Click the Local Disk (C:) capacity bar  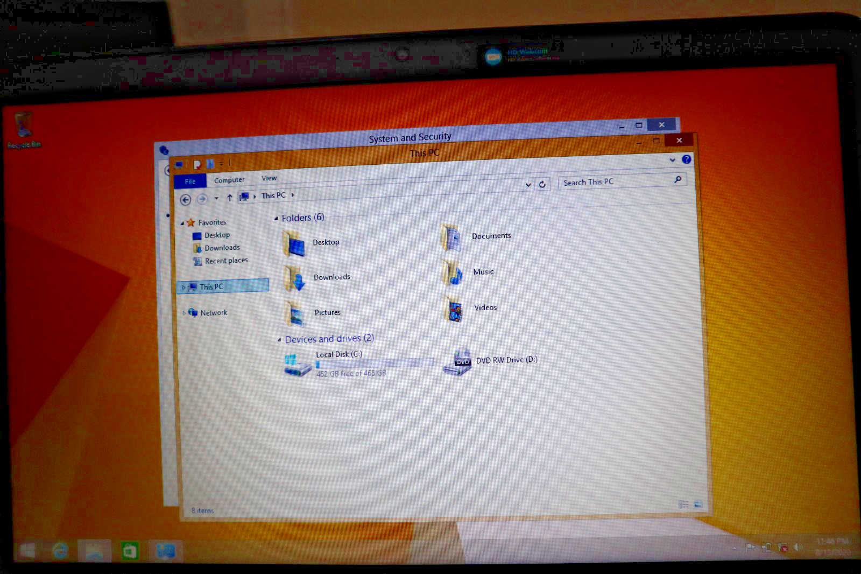coord(375,363)
